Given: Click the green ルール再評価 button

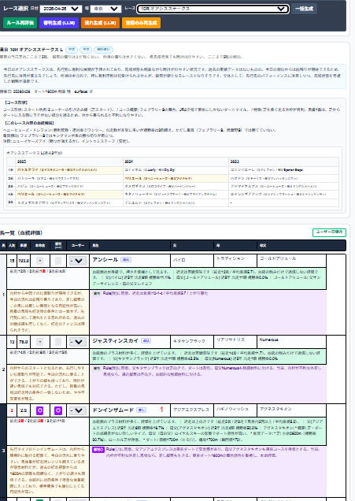Looking at the screenshot, I should click(x=20, y=23).
